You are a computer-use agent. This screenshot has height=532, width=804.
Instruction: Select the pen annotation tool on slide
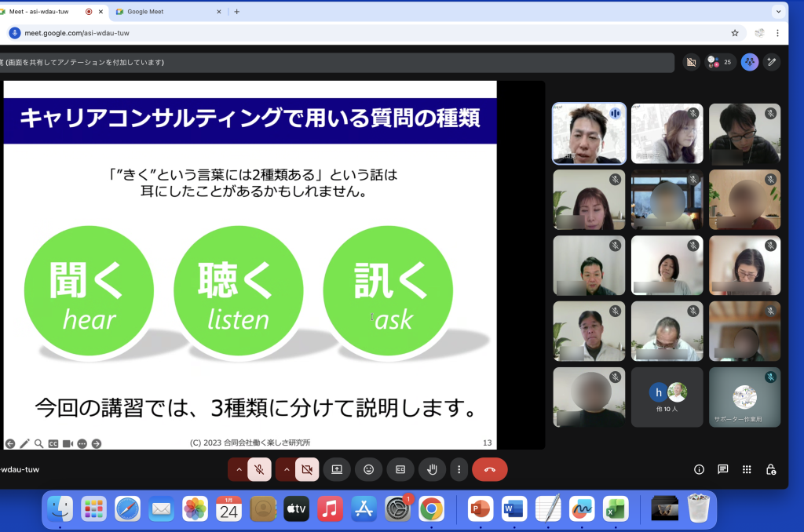[x=24, y=443]
